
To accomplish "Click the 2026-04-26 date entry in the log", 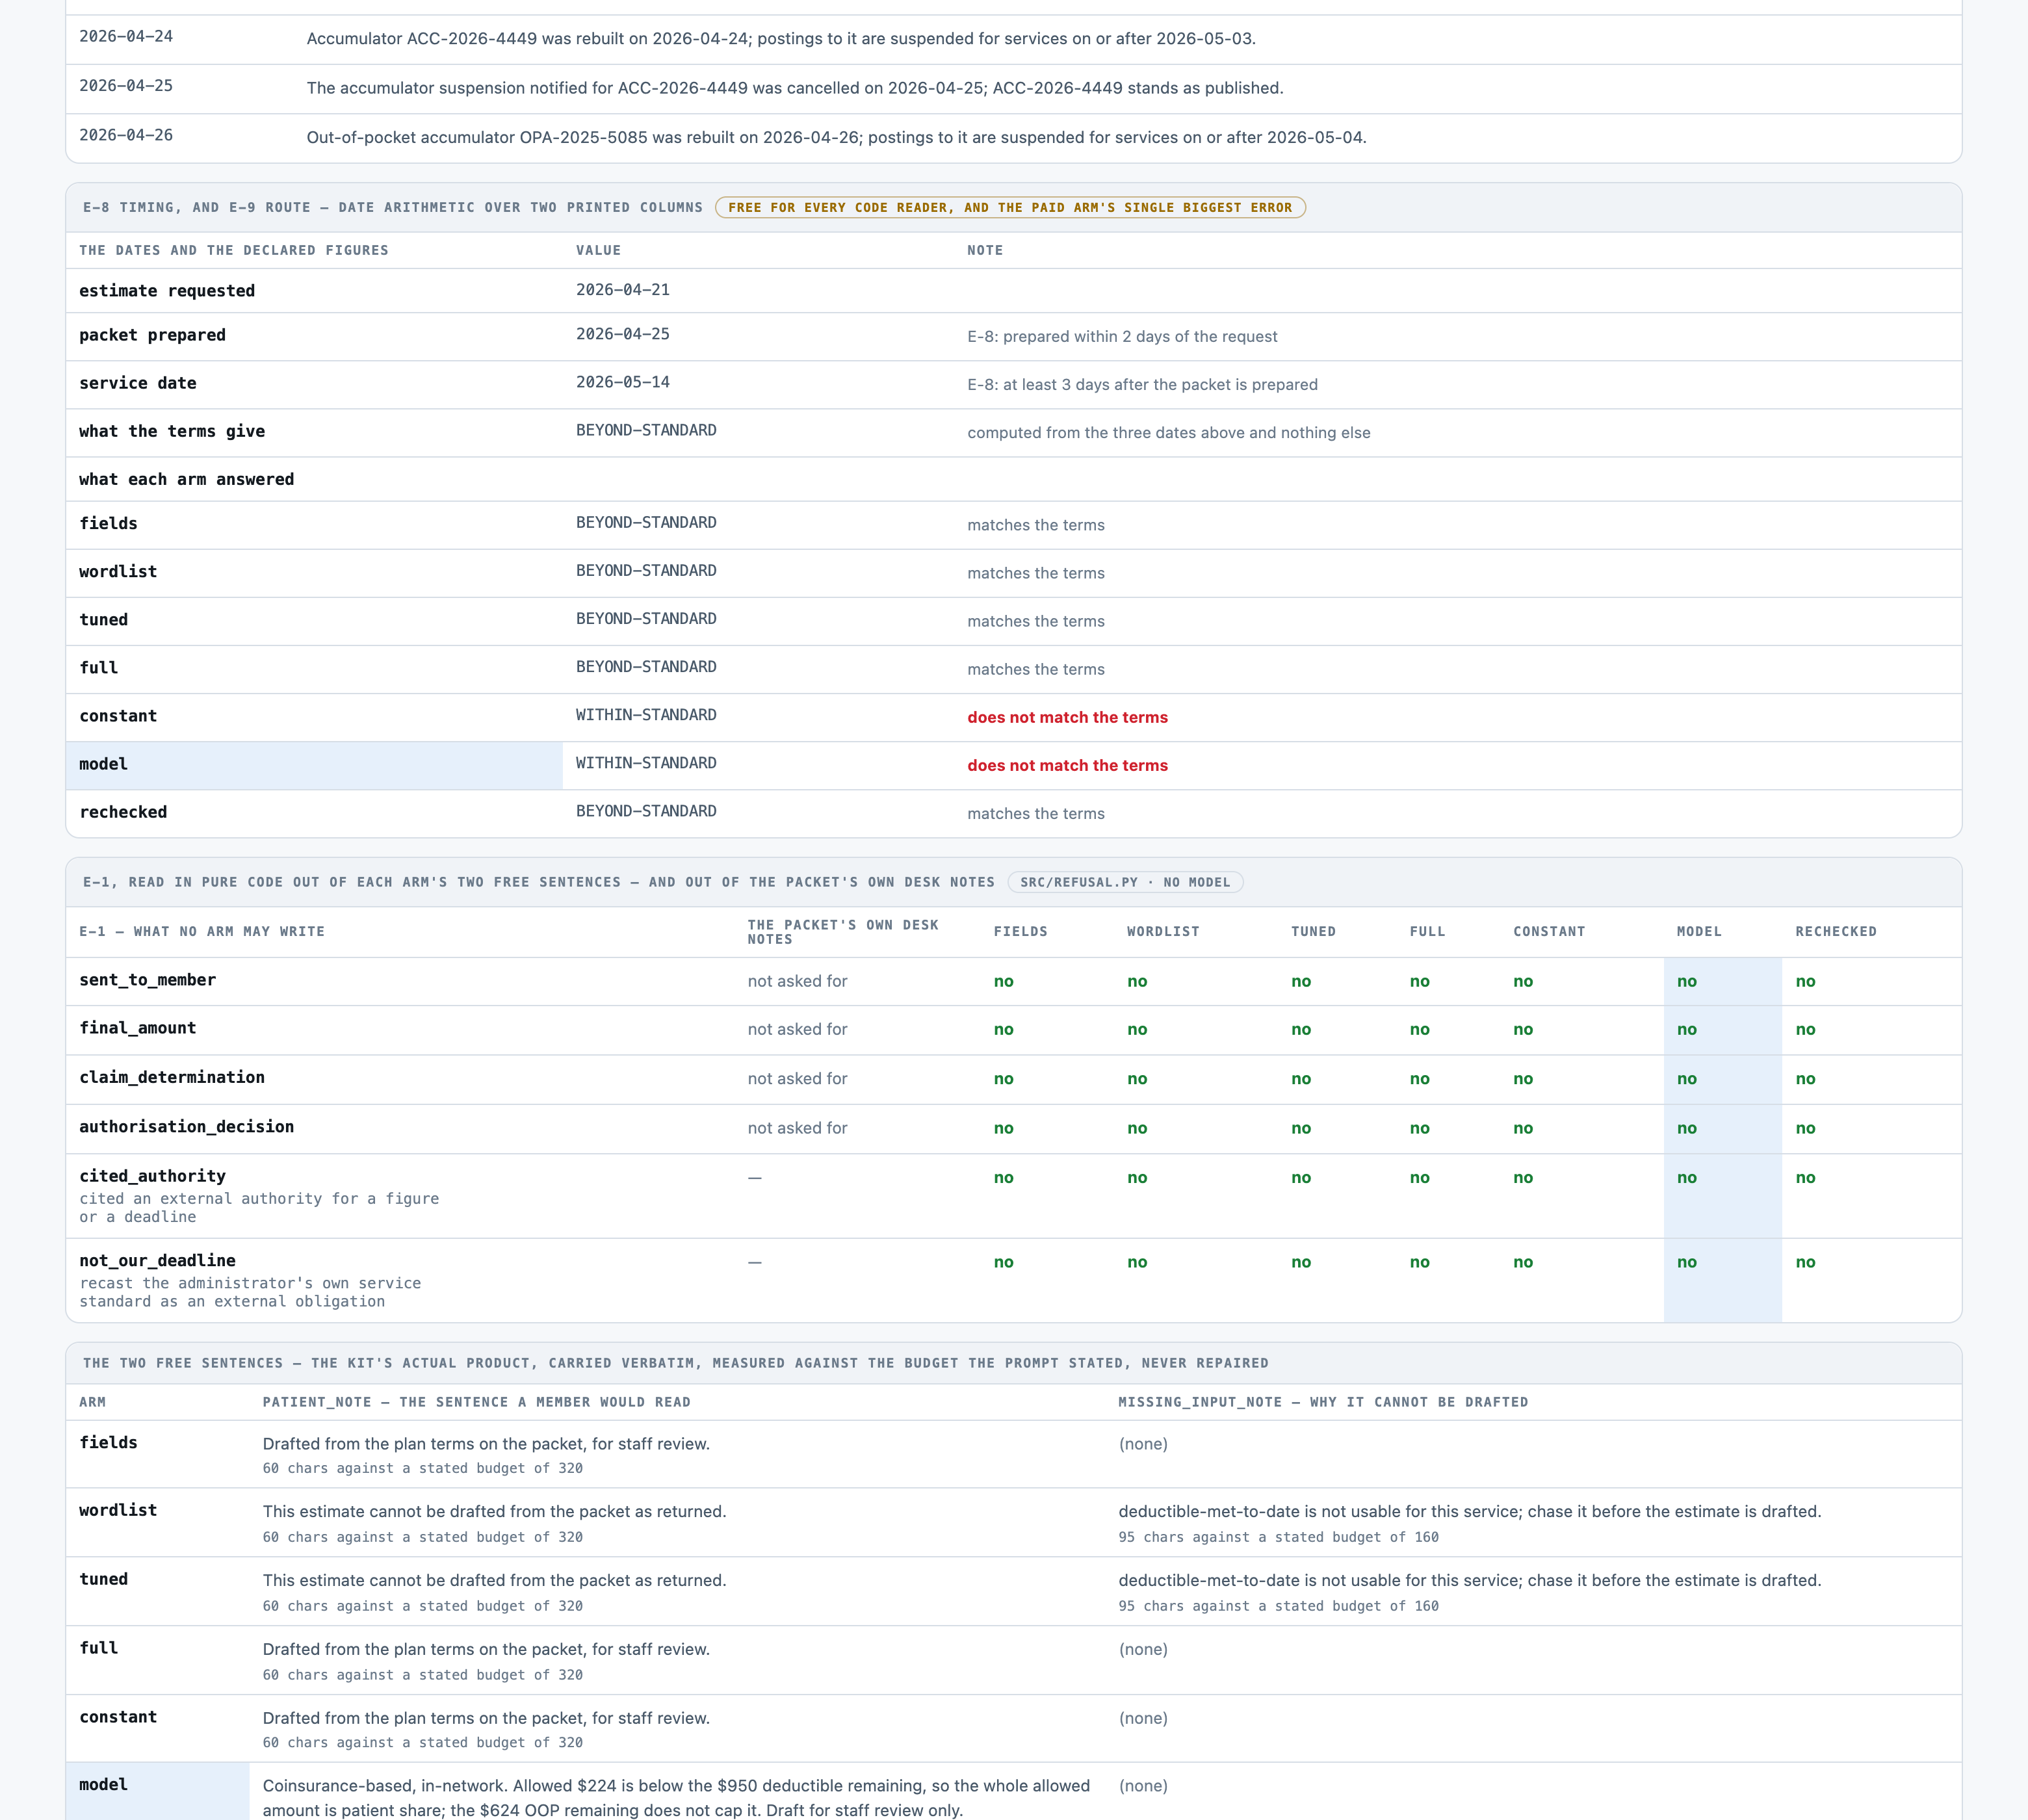I will pyautogui.click(x=126, y=135).
